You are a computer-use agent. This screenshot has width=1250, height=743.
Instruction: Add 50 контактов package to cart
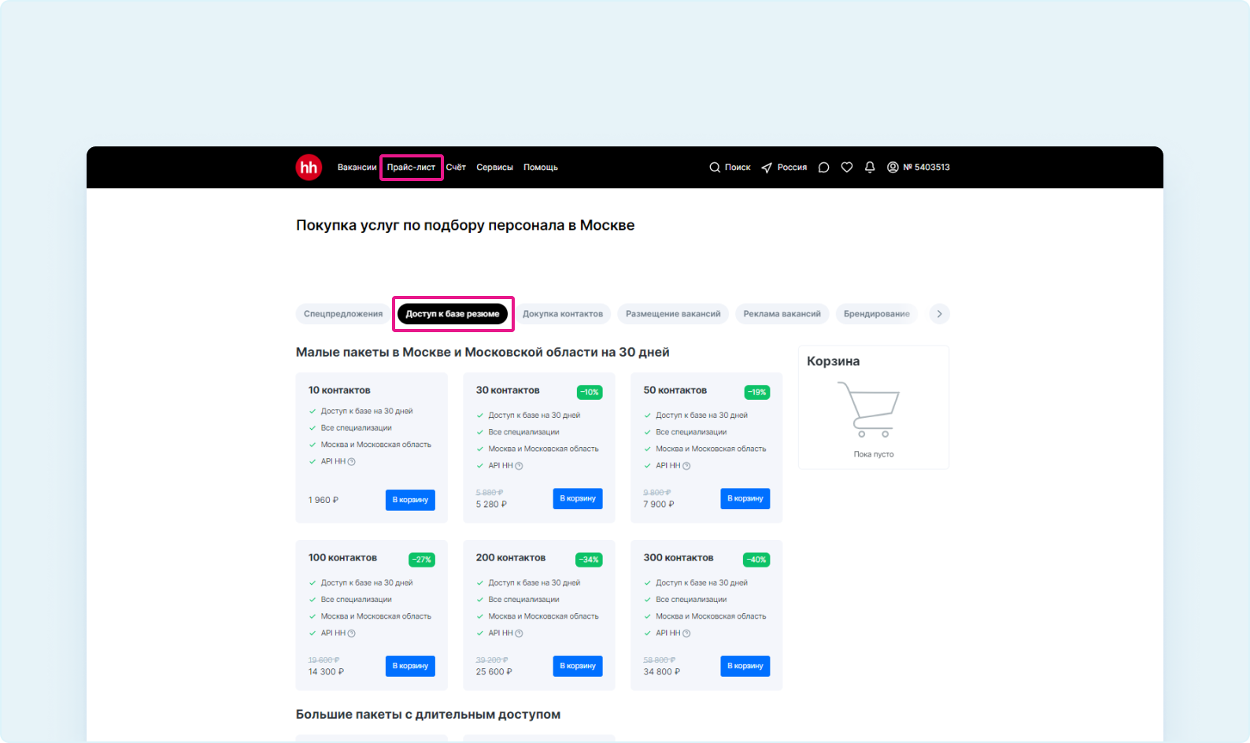click(x=745, y=498)
